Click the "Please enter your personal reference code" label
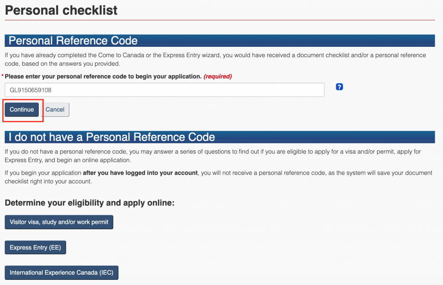This screenshot has height=285, width=443. (x=103, y=76)
